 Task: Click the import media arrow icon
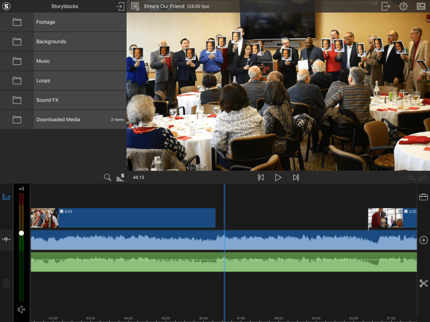pos(120,6)
